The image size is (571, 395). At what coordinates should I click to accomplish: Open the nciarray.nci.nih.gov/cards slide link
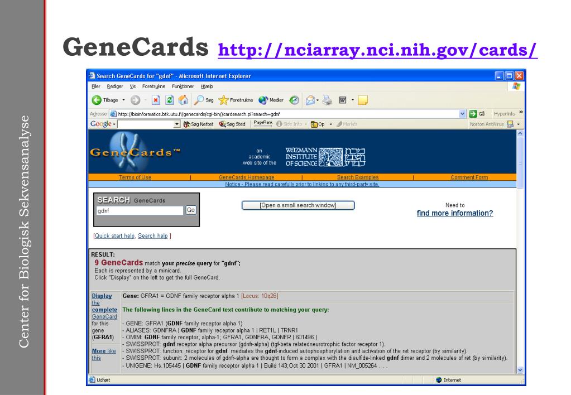pos(378,50)
